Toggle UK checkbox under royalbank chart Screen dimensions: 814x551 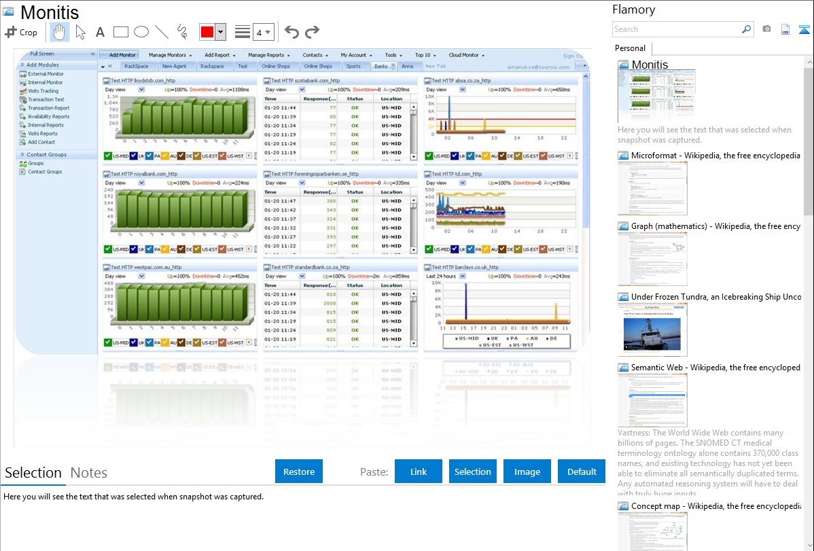click(134, 249)
